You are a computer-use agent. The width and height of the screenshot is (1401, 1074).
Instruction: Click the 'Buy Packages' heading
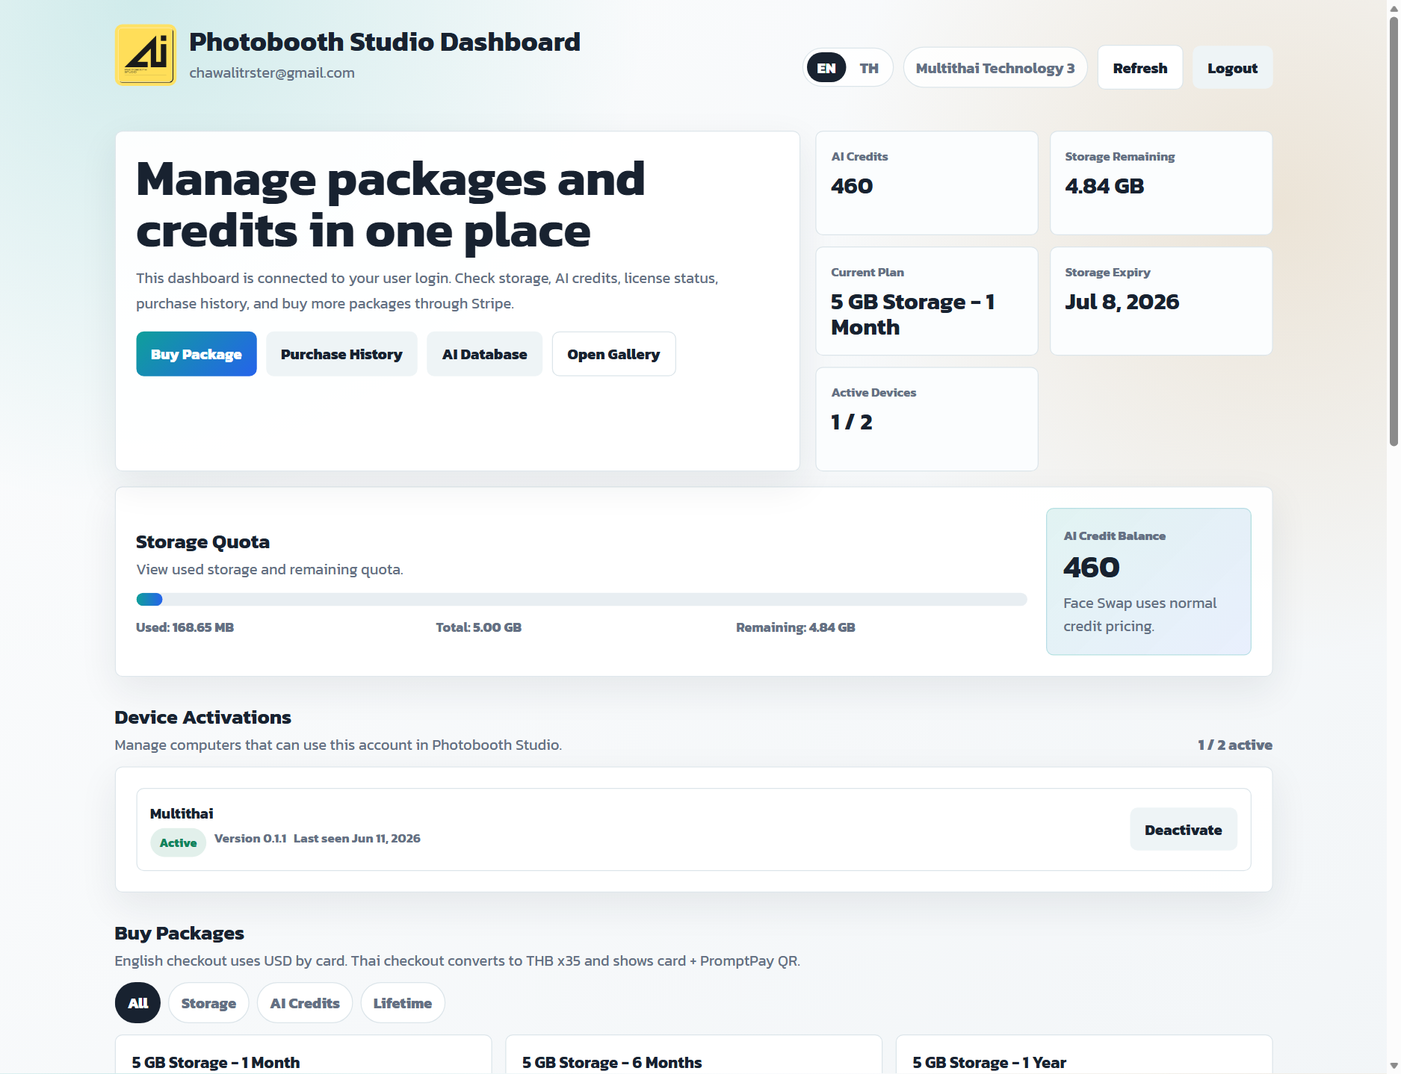tap(179, 933)
